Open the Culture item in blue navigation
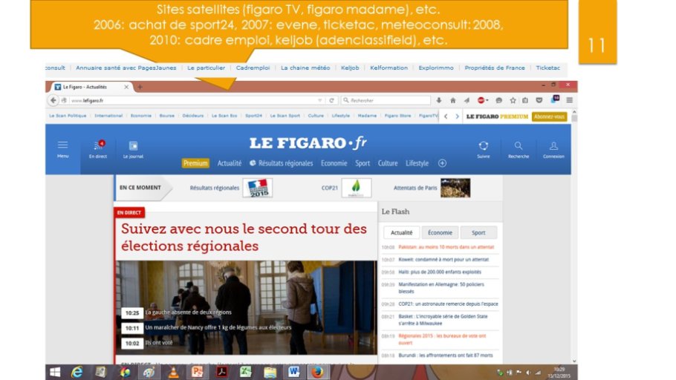The width and height of the screenshot is (676, 380). [388, 163]
